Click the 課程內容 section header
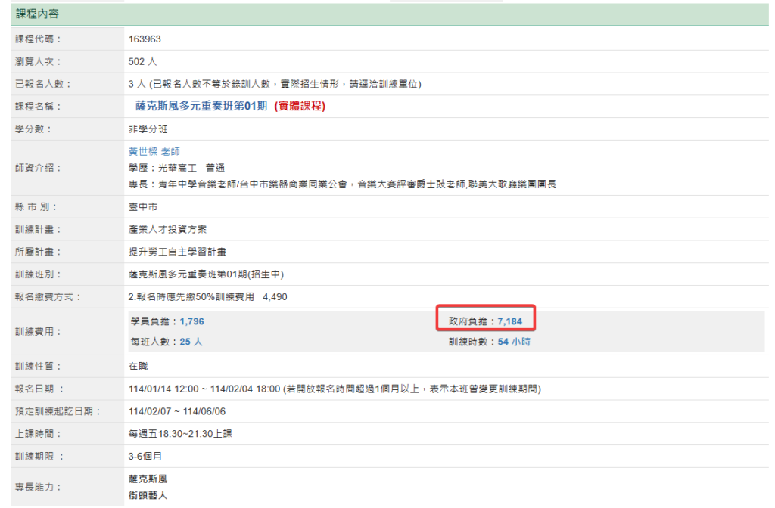Image resolution: width=775 pixels, height=508 pixels. coord(390,14)
